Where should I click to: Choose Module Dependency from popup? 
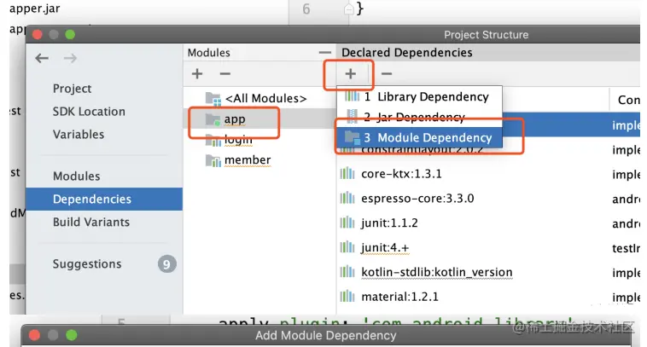420,137
